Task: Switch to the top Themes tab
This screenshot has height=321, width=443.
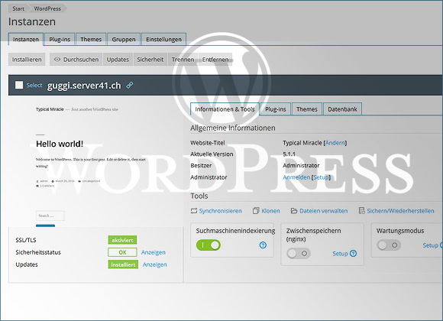Action: [91, 39]
